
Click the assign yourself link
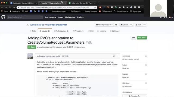click(134, 59)
